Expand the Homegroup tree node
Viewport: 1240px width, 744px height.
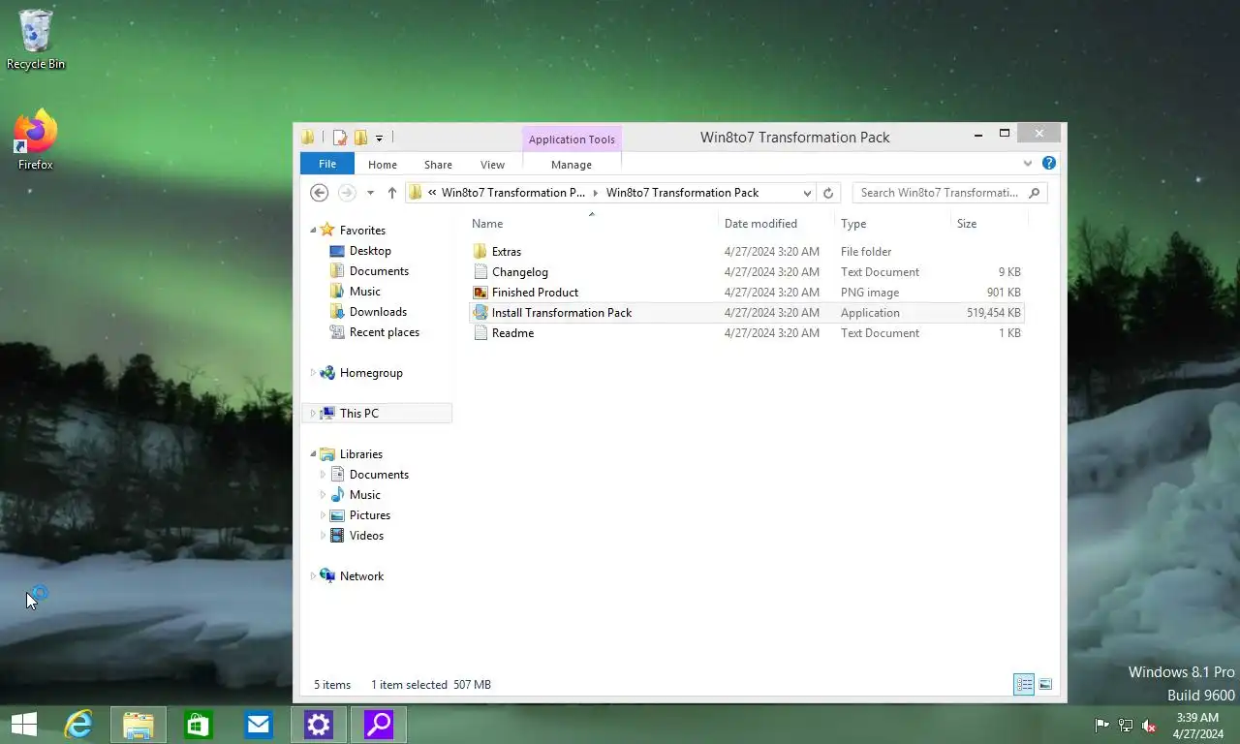[313, 373]
